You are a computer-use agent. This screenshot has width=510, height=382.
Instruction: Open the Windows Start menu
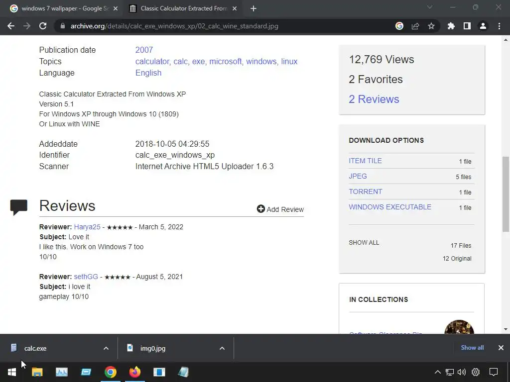(12, 372)
